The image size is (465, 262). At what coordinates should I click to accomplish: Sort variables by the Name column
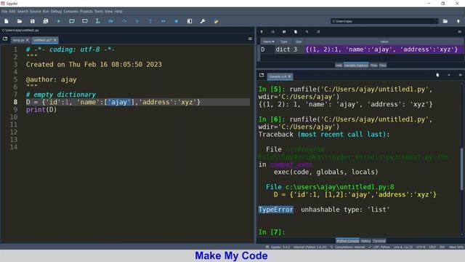(x=269, y=41)
